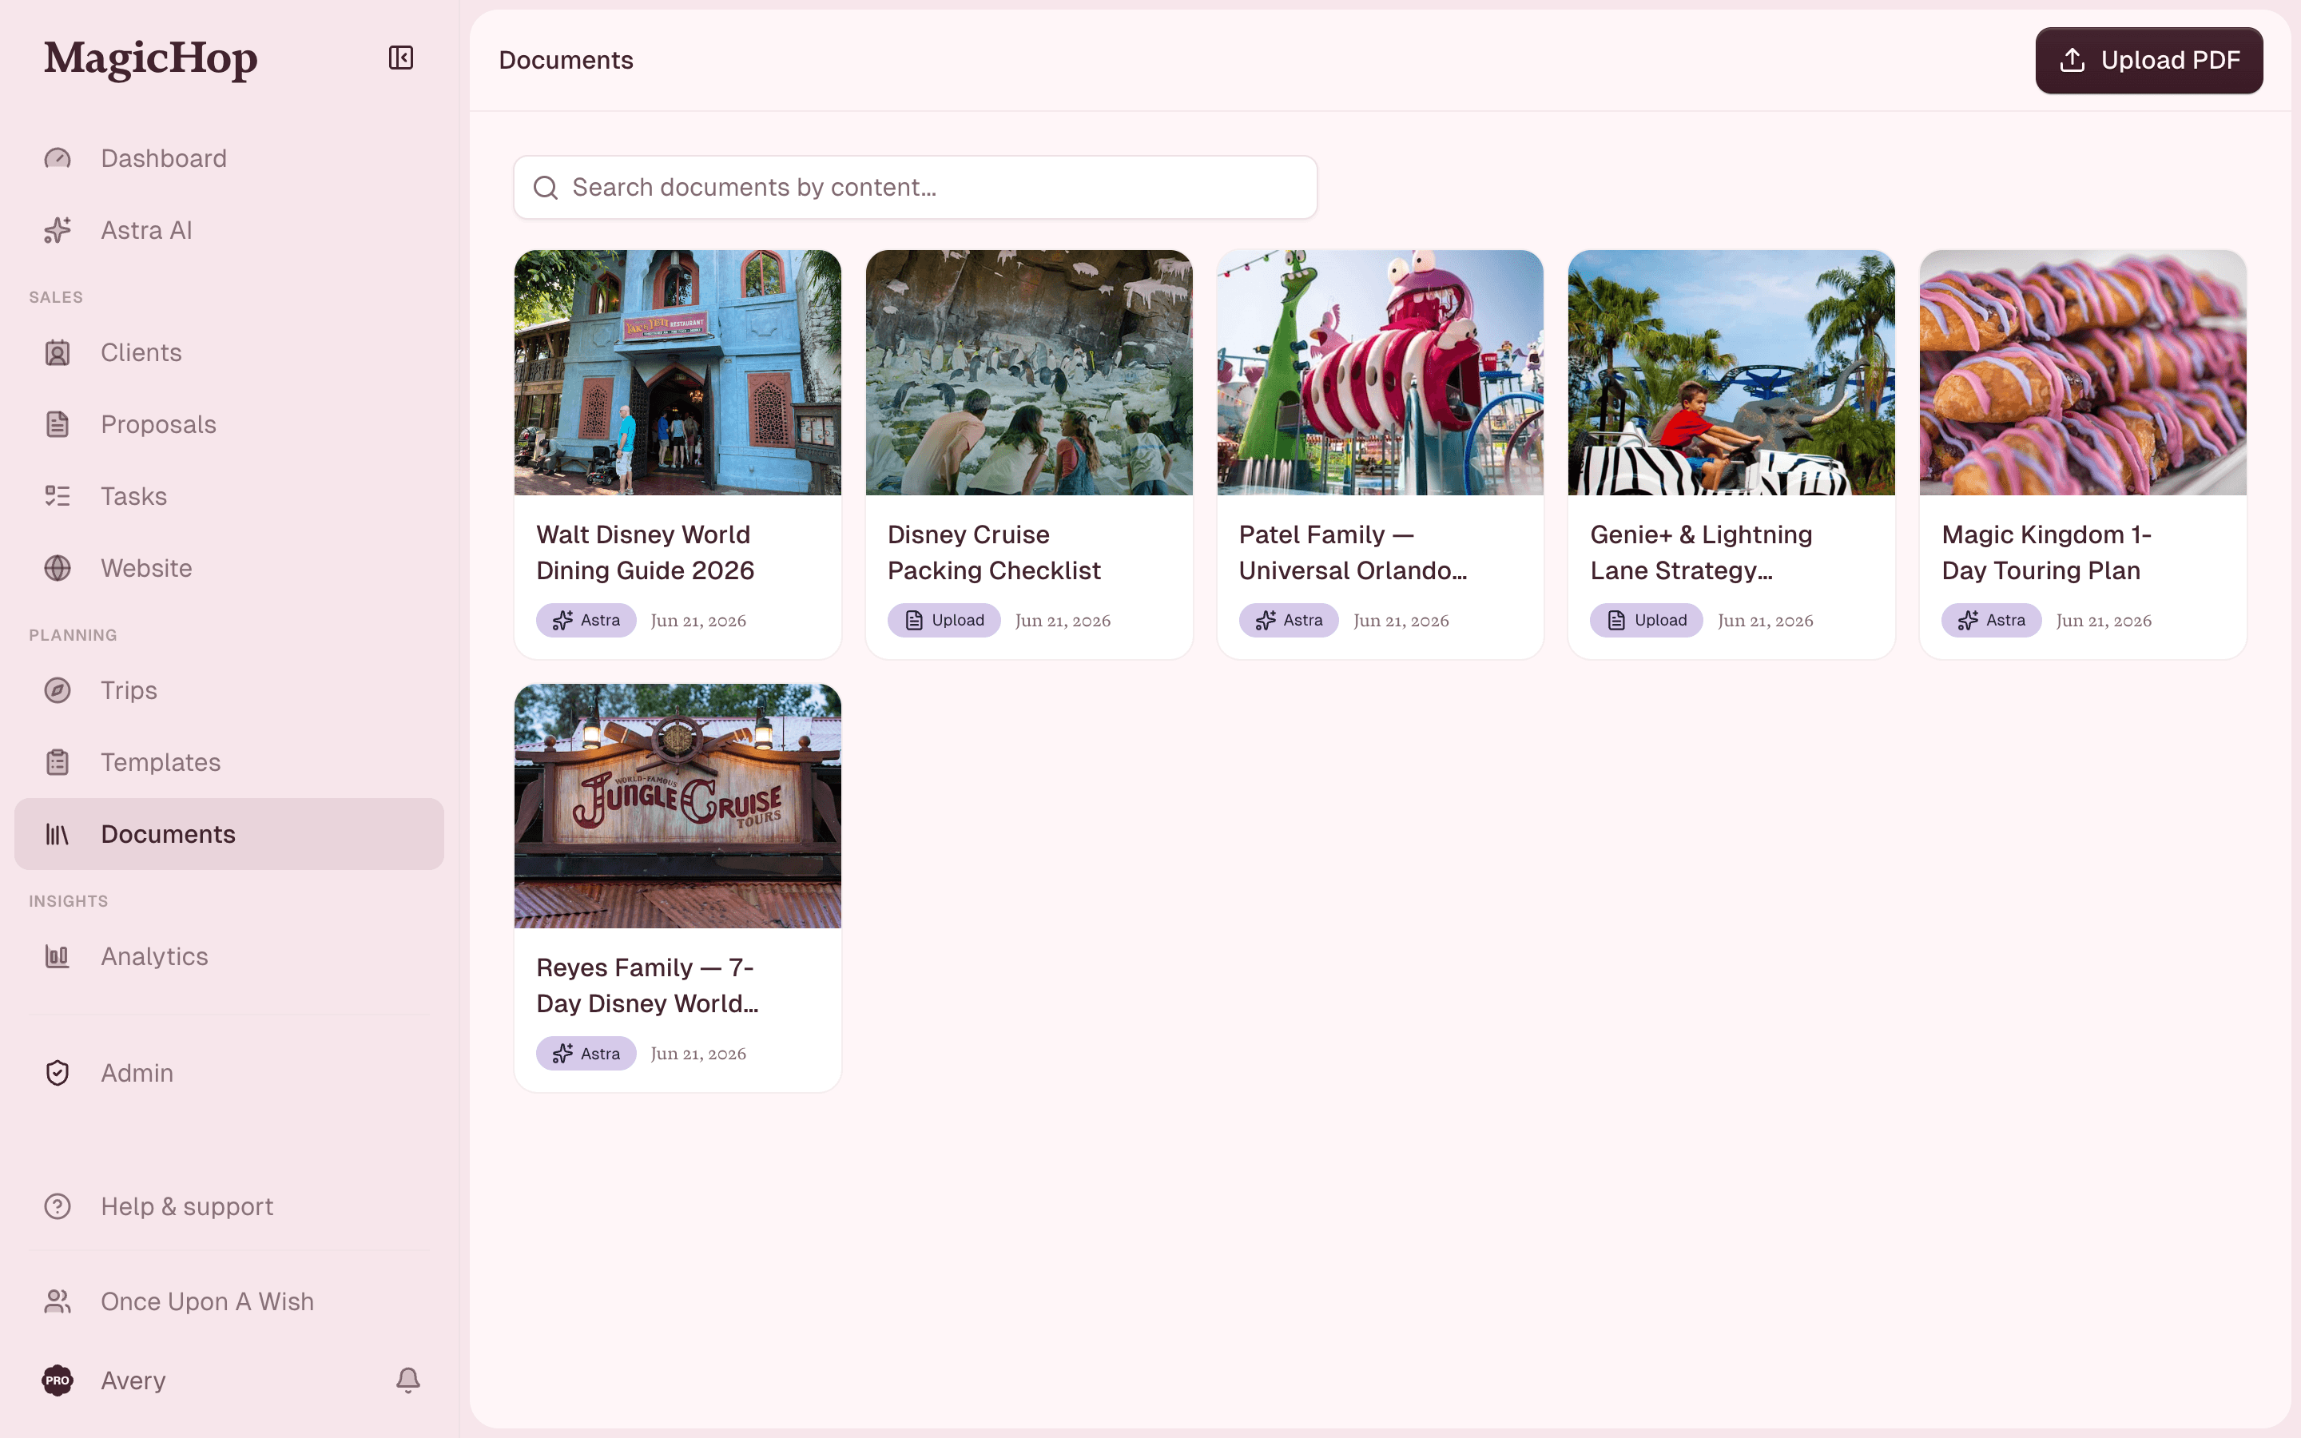Open Walt Disney World Dining Guide thumbnail

tap(677, 371)
